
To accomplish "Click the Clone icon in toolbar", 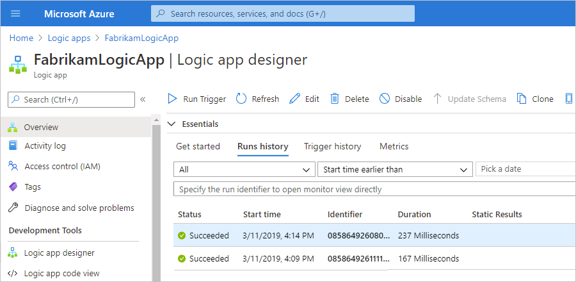I will click(522, 99).
